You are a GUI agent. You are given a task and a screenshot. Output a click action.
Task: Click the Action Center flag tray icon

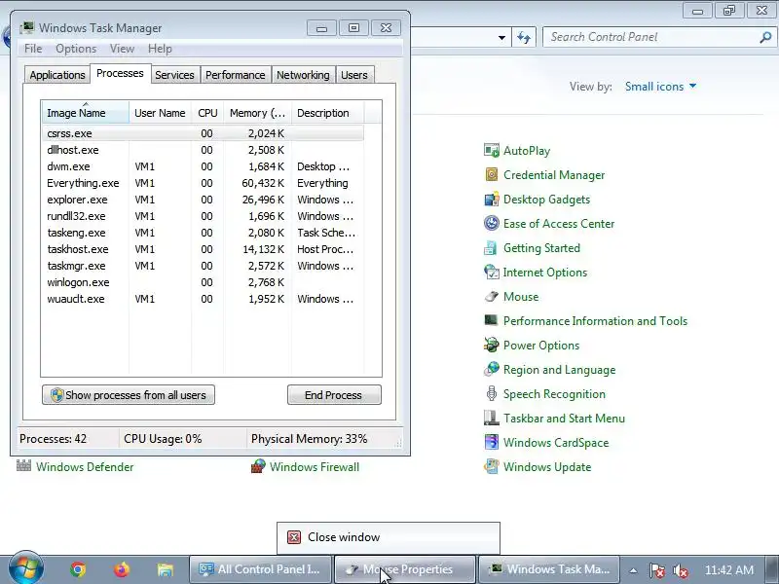(656, 569)
